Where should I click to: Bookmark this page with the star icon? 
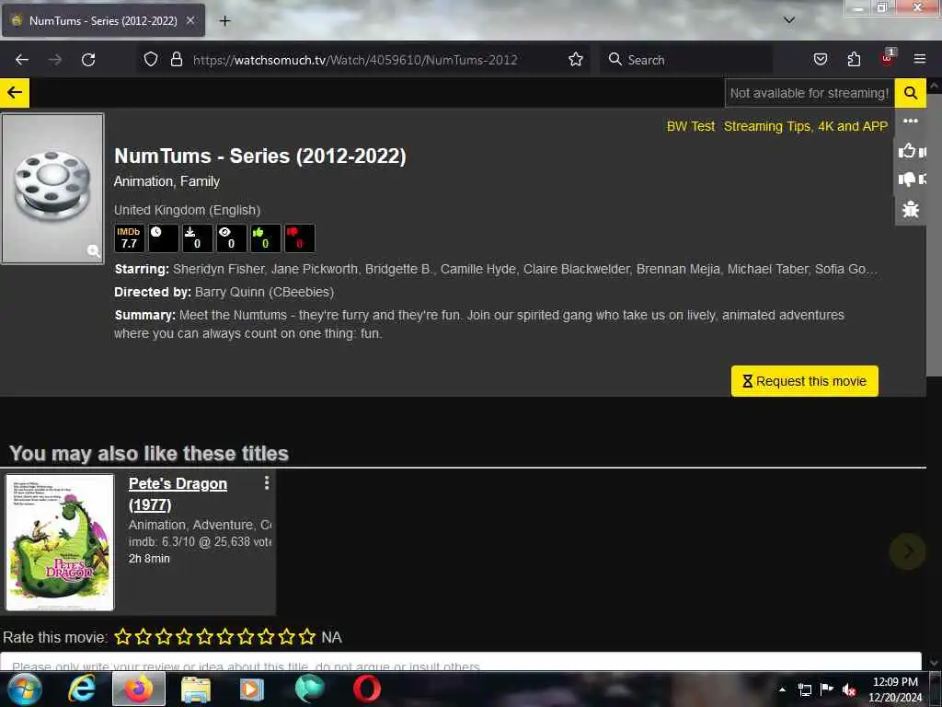pyautogui.click(x=576, y=59)
